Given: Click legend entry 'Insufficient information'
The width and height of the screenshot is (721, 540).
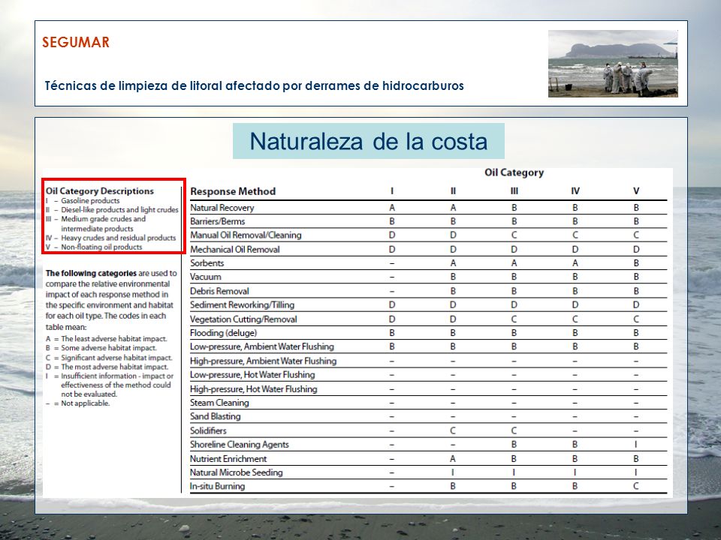Looking at the screenshot, I should pos(117,385).
